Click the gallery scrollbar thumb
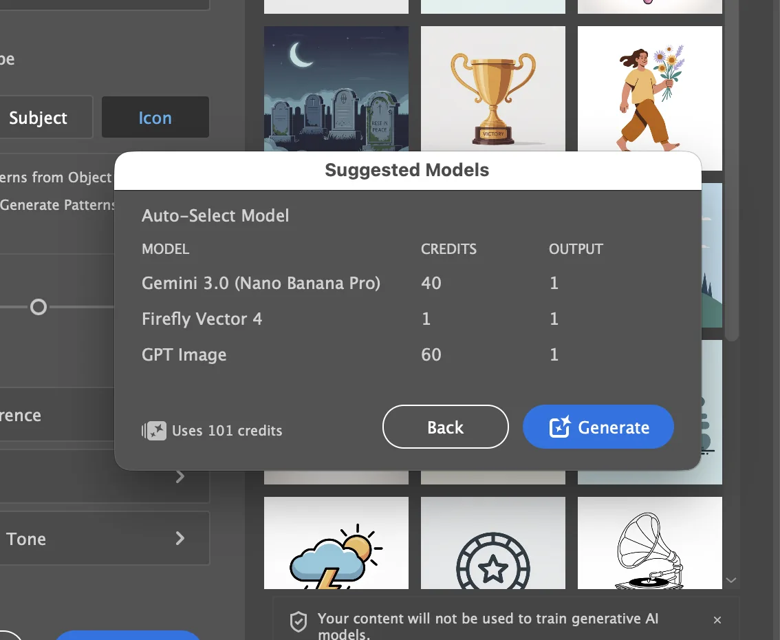Screen dimensions: 780x640 [730, 169]
